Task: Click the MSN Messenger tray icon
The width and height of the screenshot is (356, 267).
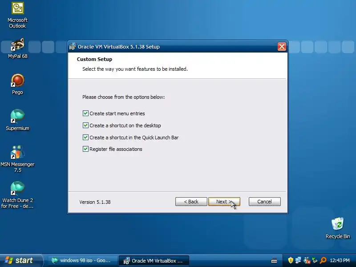Action: 307,260
